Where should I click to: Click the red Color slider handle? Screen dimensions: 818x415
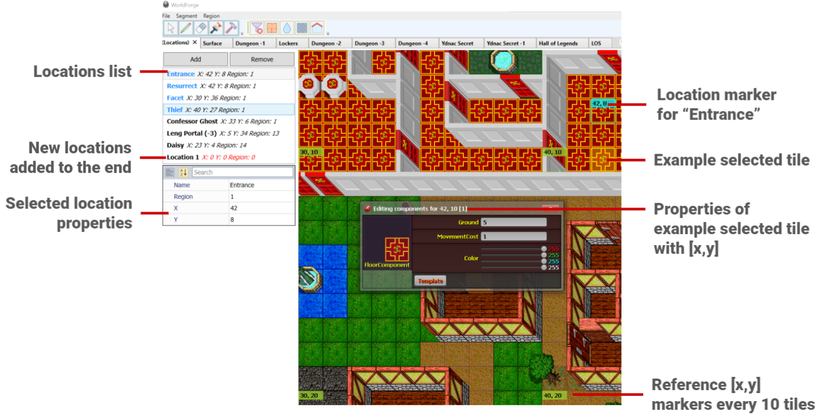tap(544, 249)
